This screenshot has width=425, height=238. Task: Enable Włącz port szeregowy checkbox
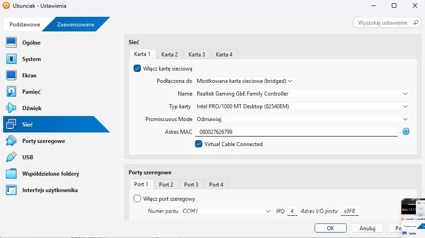(x=137, y=199)
